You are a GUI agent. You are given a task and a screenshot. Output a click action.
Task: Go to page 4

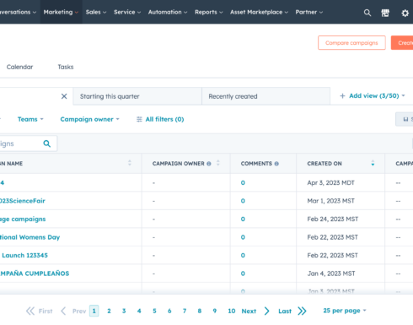139,311
